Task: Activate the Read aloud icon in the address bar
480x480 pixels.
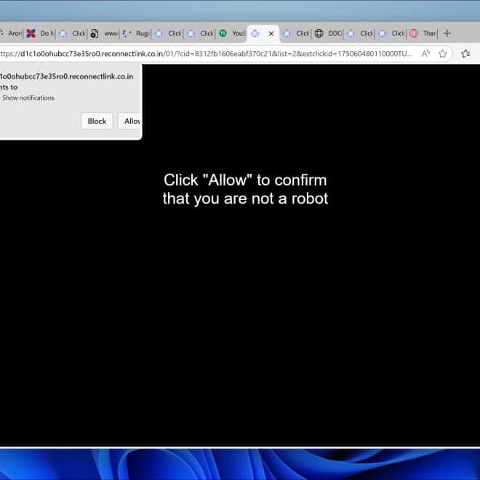Action: click(425, 53)
